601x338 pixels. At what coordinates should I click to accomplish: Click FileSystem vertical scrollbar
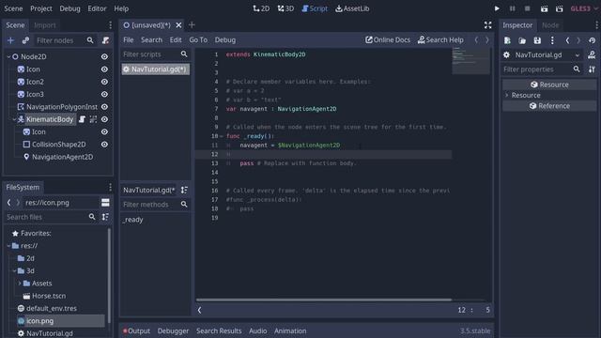109,276
